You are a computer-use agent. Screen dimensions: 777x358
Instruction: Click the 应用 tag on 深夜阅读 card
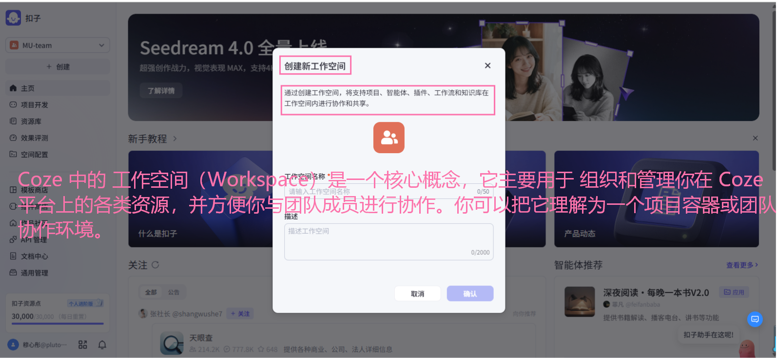[x=734, y=292]
